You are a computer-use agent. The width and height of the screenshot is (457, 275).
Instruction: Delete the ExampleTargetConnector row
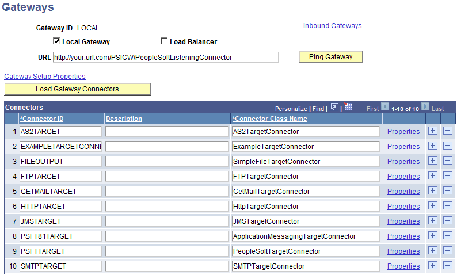click(x=448, y=146)
